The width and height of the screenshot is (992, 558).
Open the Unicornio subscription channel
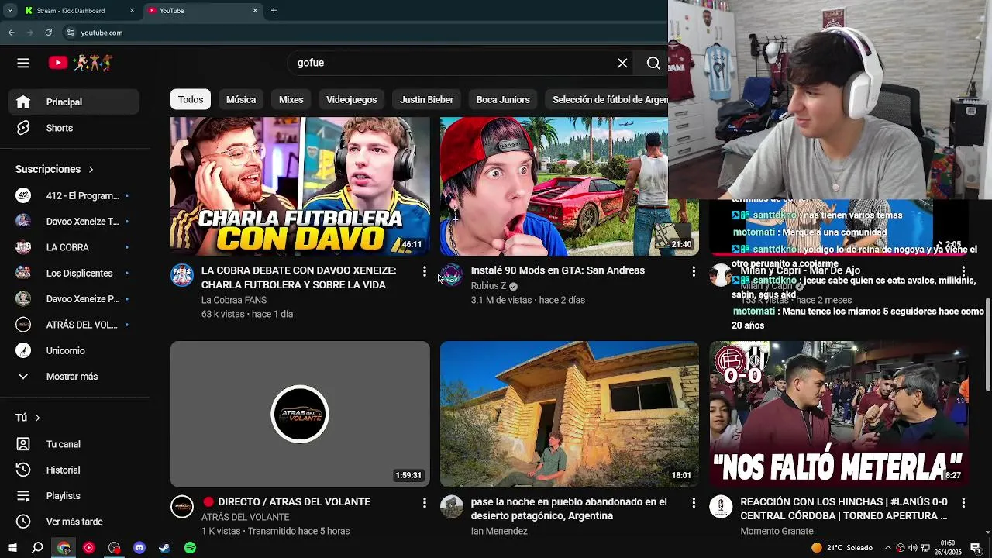coord(74,350)
